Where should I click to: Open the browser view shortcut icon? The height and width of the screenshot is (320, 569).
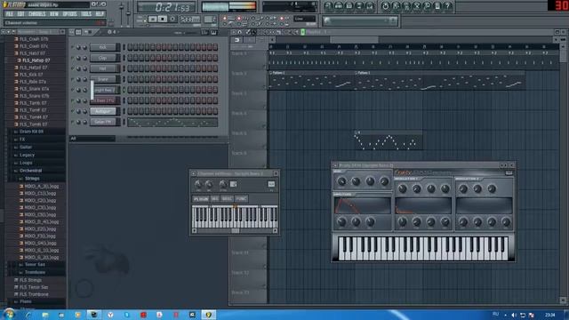[359, 6]
